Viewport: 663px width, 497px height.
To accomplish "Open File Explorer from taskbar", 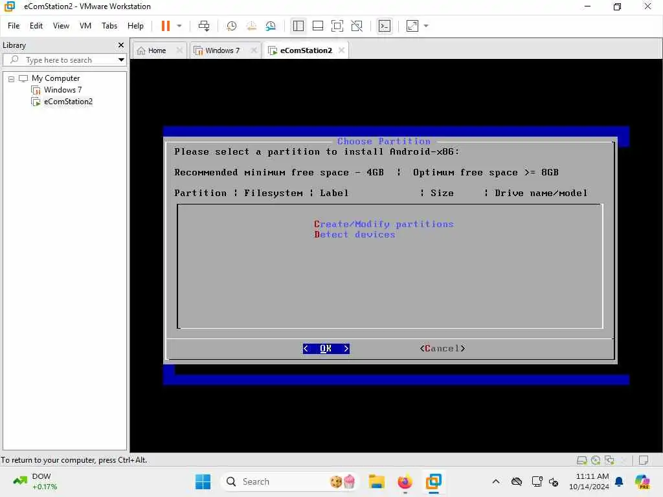I will (376, 481).
